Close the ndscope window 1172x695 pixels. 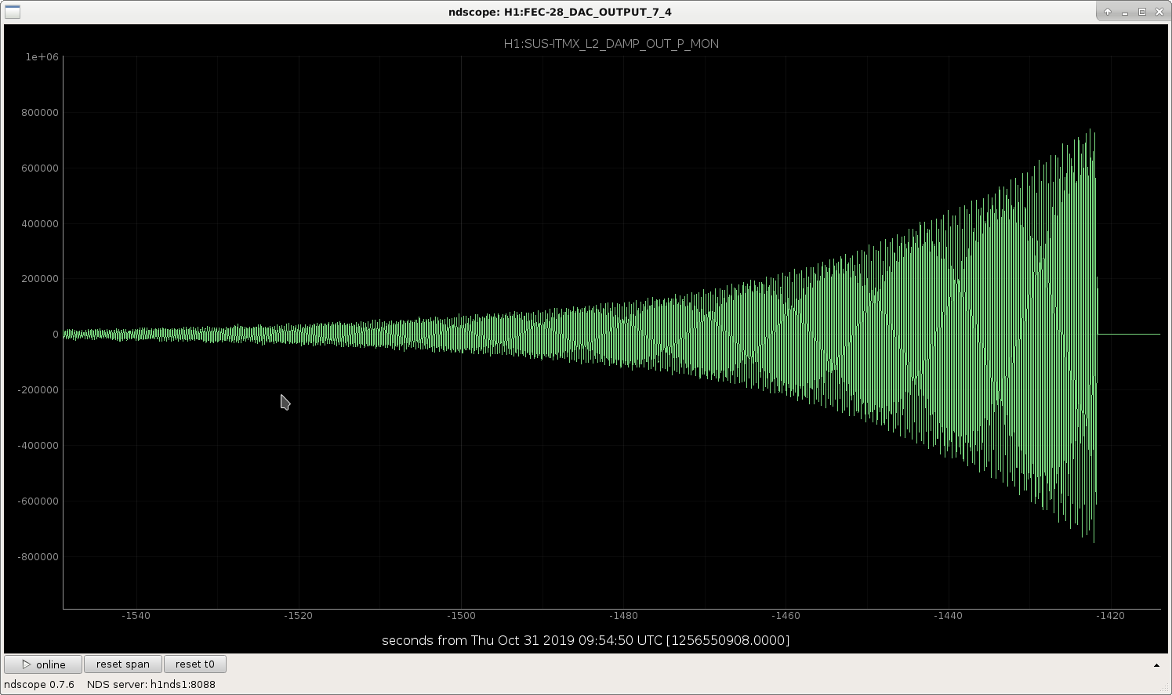tap(1159, 12)
